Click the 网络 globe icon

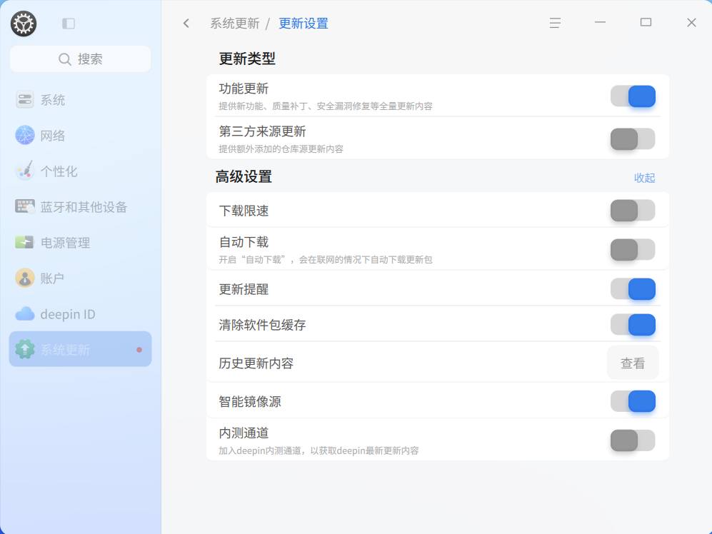25,136
